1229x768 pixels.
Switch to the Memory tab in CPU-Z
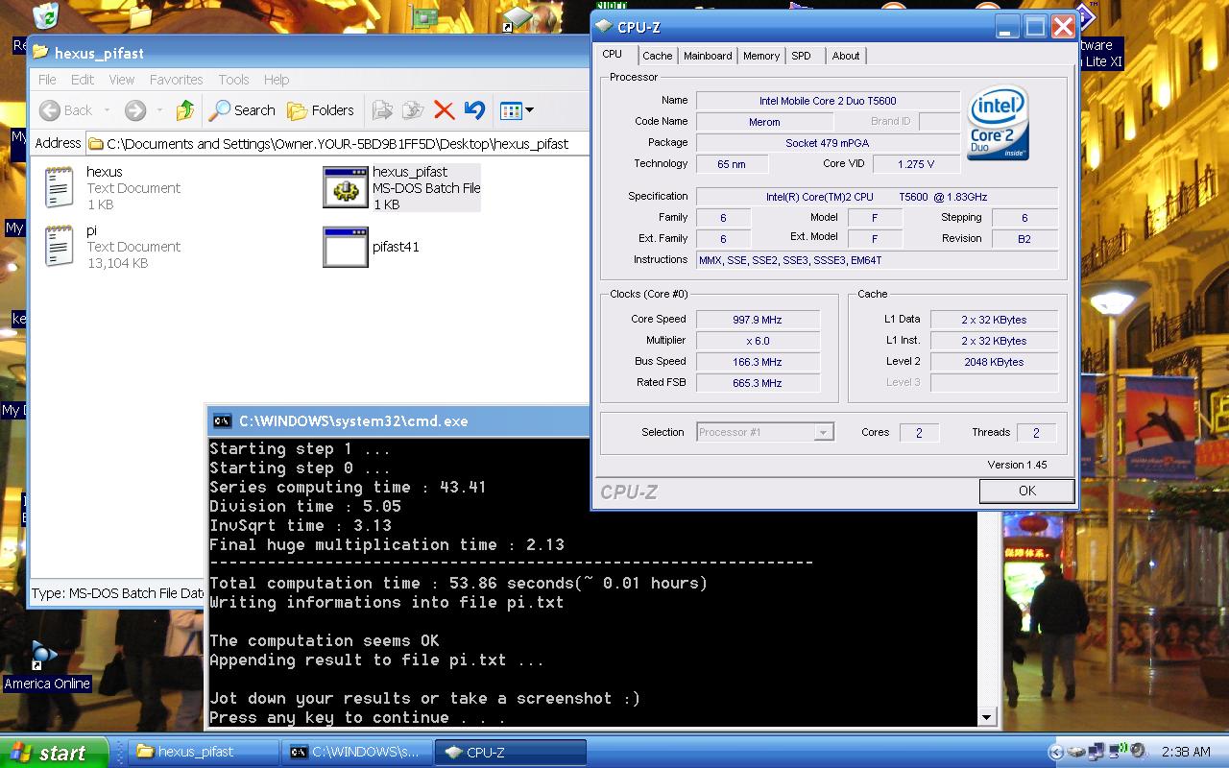(x=761, y=56)
